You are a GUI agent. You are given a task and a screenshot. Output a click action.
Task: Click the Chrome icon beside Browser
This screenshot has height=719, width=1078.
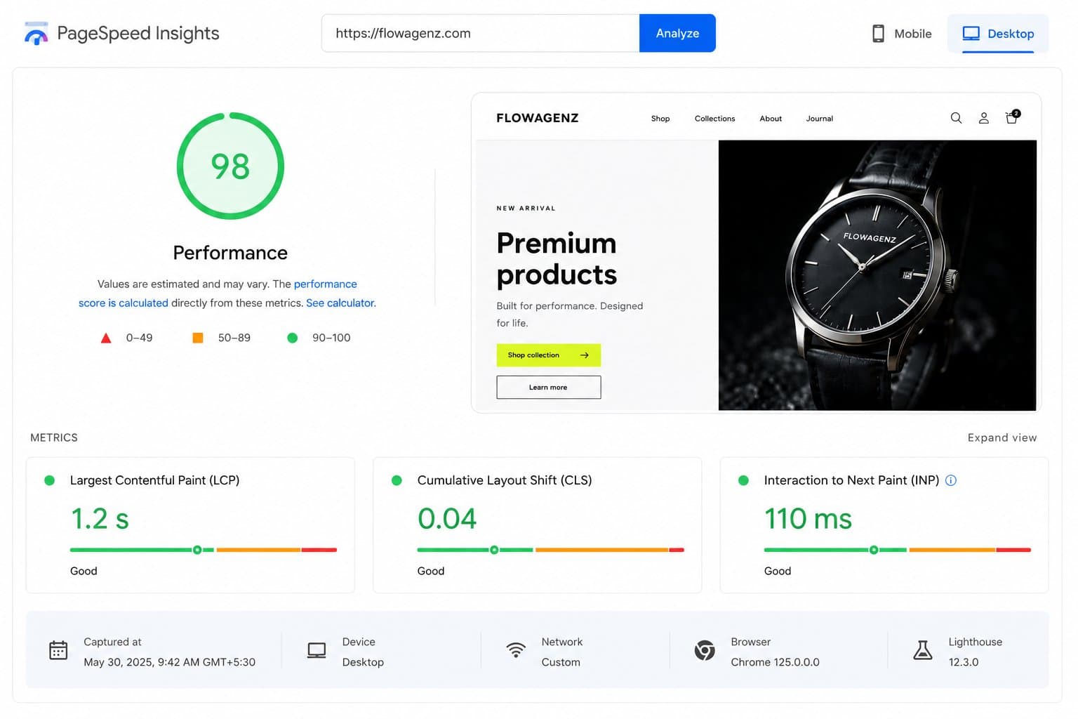pyautogui.click(x=705, y=650)
